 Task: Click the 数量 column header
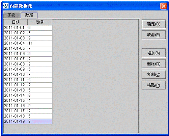click(40, 22)
